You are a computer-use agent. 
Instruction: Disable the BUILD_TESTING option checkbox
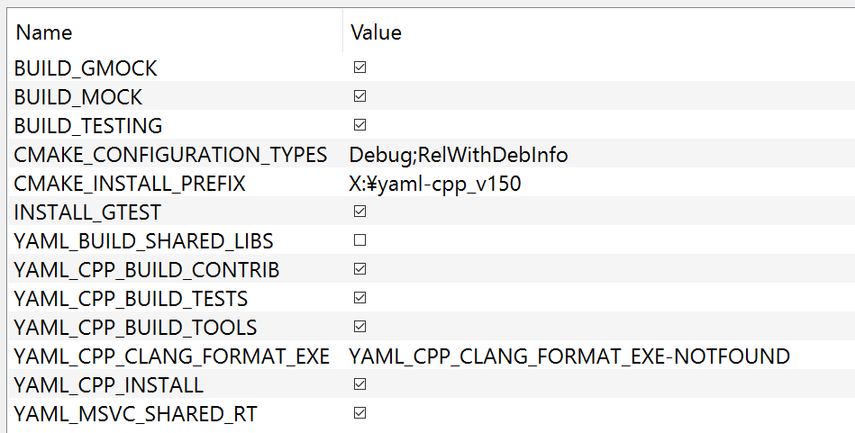[x=359, y=125]
